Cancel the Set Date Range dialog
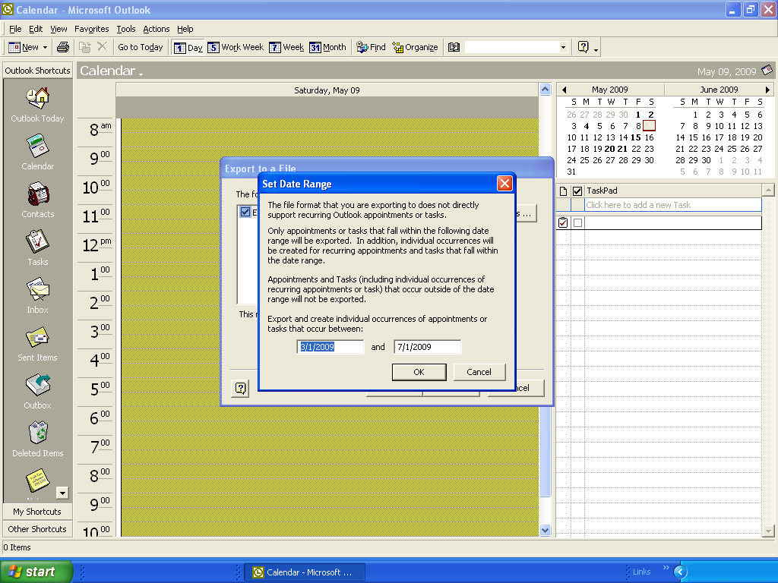 (479, 372)
